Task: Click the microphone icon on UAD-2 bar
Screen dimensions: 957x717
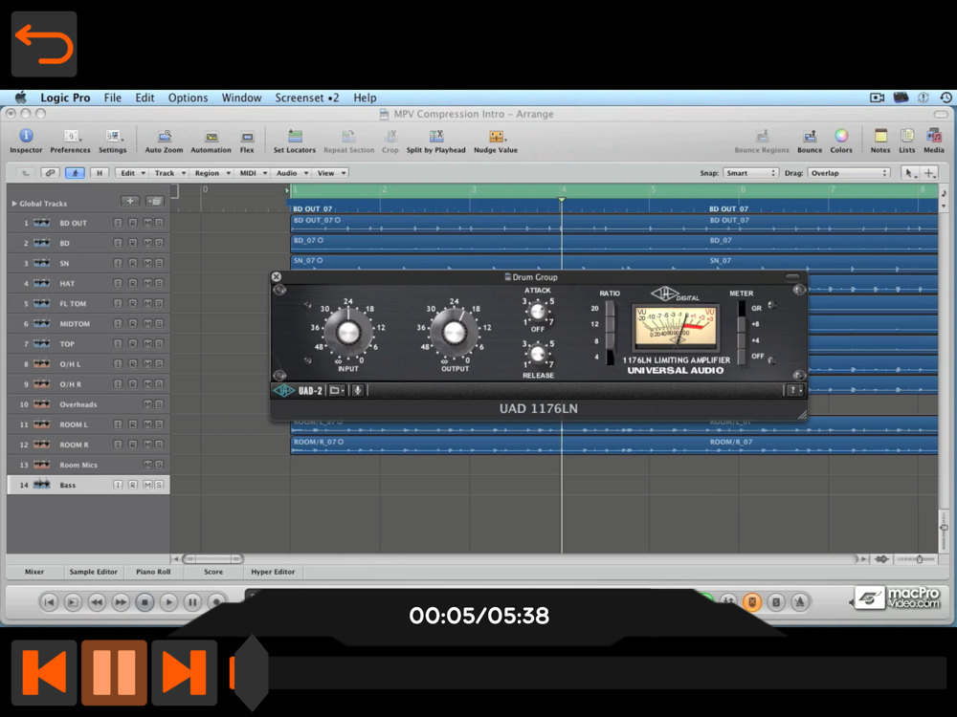Action: tap(358, 390)
